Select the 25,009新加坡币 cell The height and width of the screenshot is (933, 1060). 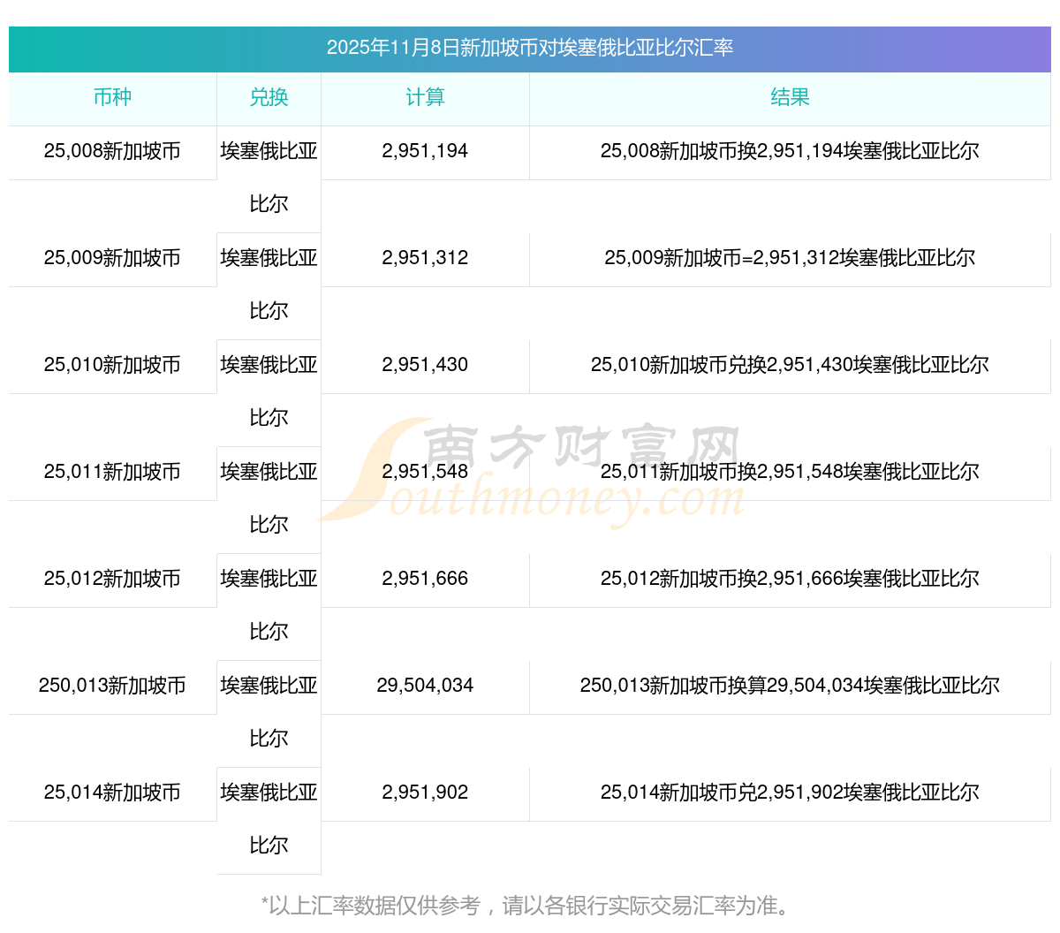112,258
